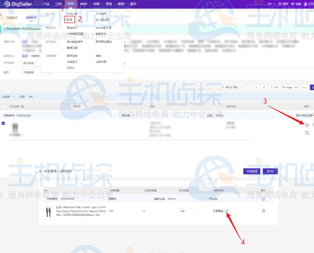Click the trash icon in the purchase order header row
Image resolution: width=314 pixels, height=253 pixels.
pos(263,199)
